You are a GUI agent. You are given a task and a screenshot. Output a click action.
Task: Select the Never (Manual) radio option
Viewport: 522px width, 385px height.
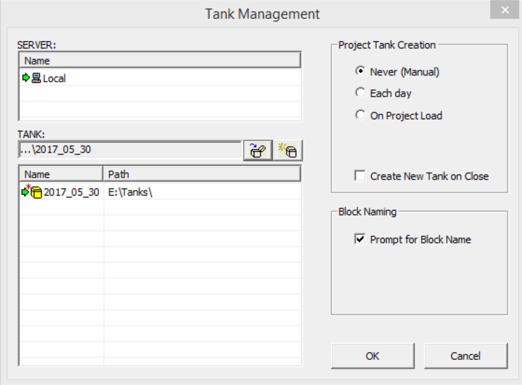[x=360, y=71]
